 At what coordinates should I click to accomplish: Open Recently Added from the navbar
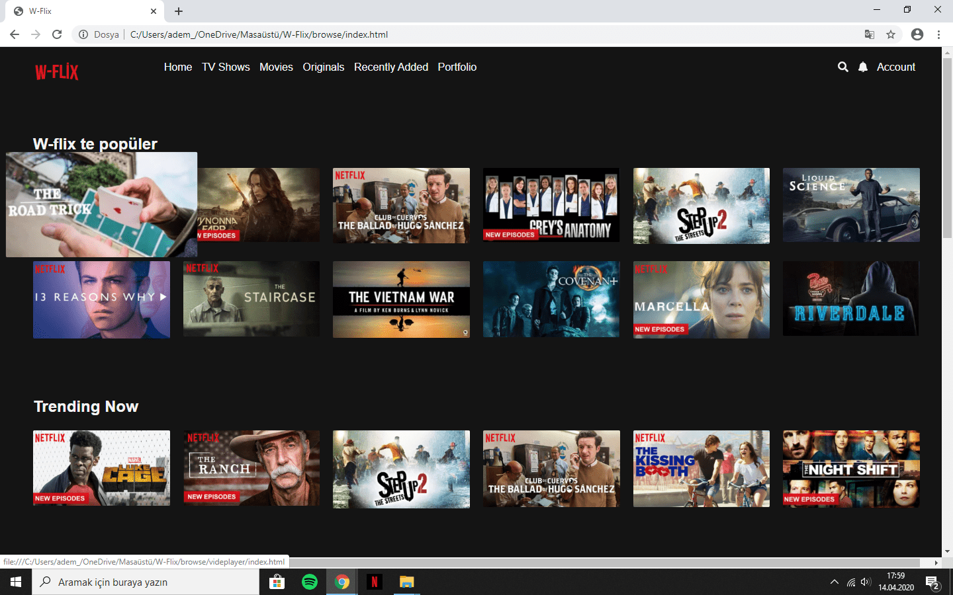[391, 67]
